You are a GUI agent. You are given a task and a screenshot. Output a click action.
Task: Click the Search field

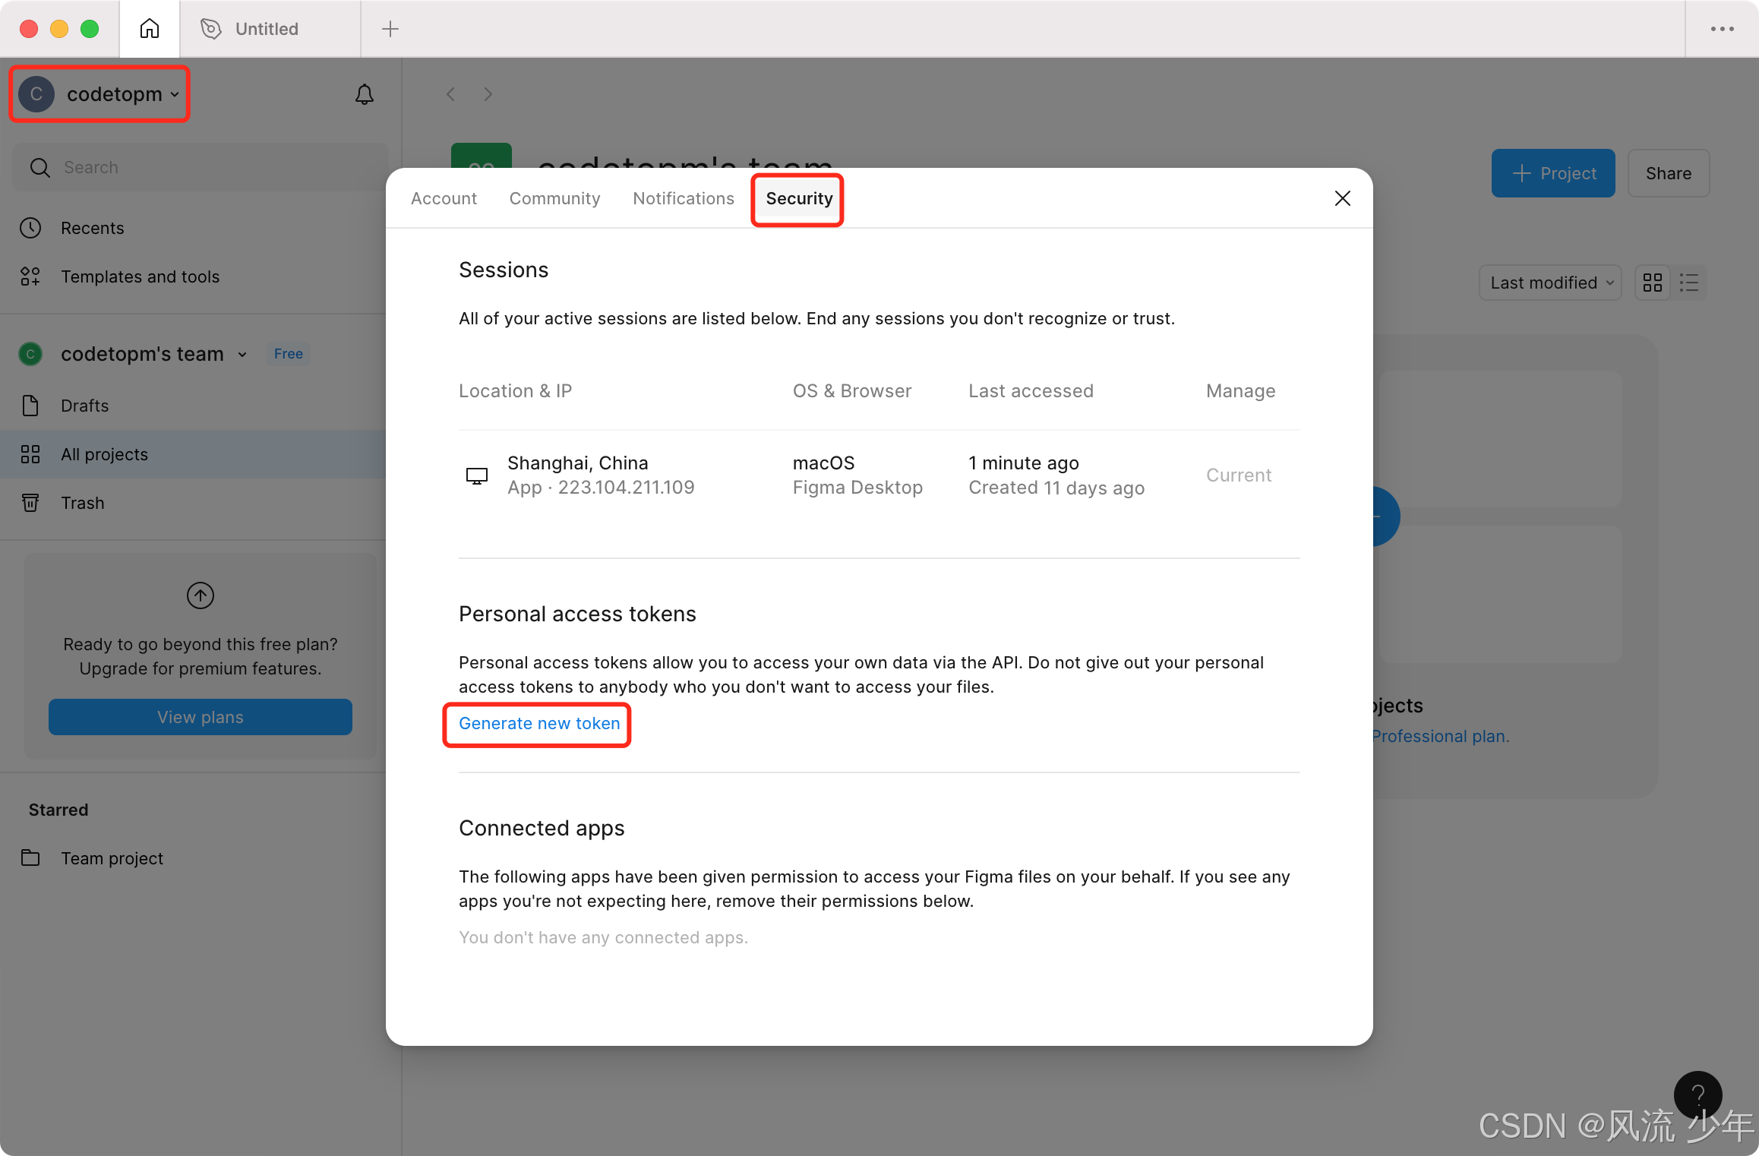point(201,167)
